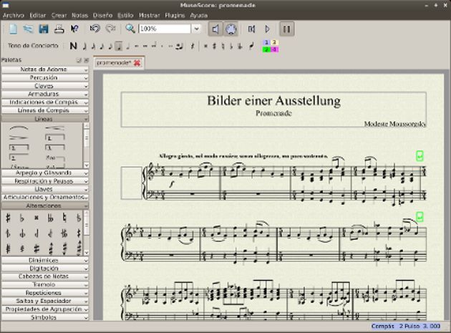The image size is (451, 333).
Task: Expand the Armaduras palette
Action: [x=45, y=94]
